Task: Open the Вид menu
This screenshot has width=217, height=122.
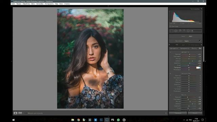Action: point(57,4)
